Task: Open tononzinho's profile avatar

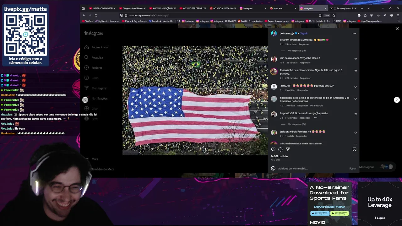Action: tap(274, 71)
